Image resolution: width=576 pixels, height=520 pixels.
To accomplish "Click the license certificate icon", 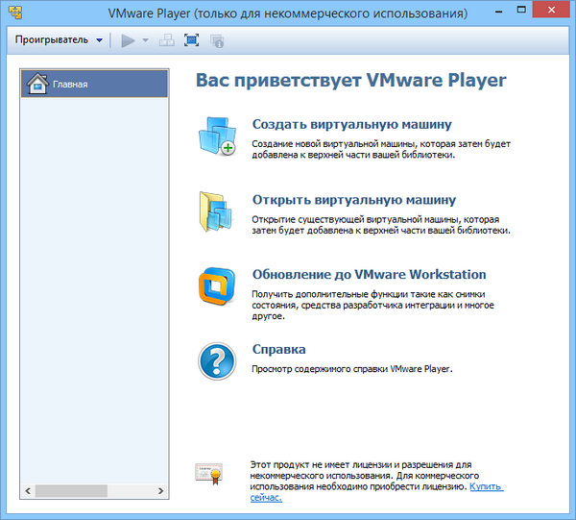I will click(x=208, y=473).
